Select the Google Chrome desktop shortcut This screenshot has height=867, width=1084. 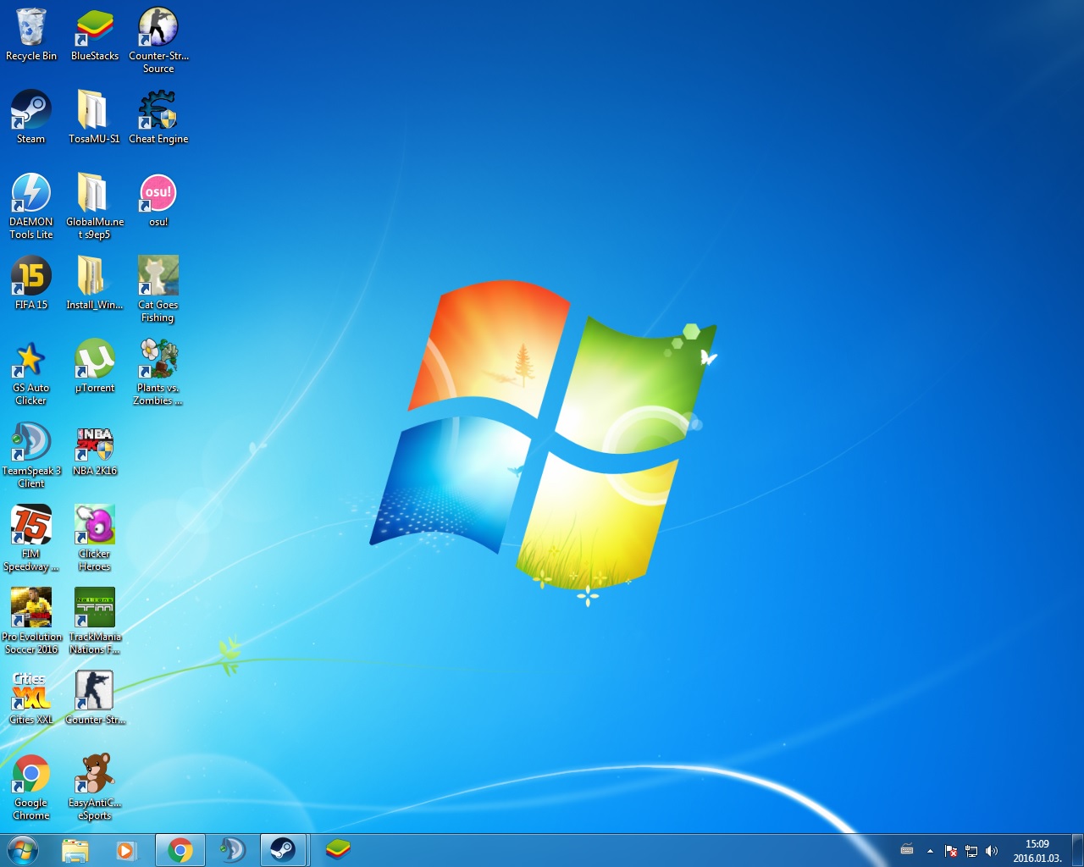click(31, 788)
